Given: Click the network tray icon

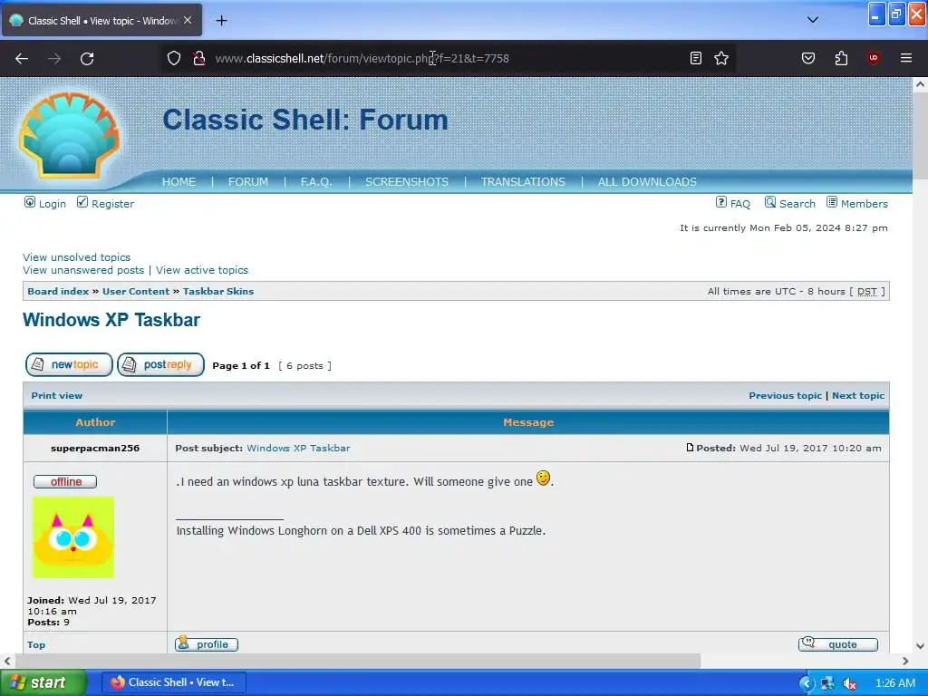Looking at the screenshot, I should (x=827, y=683).
